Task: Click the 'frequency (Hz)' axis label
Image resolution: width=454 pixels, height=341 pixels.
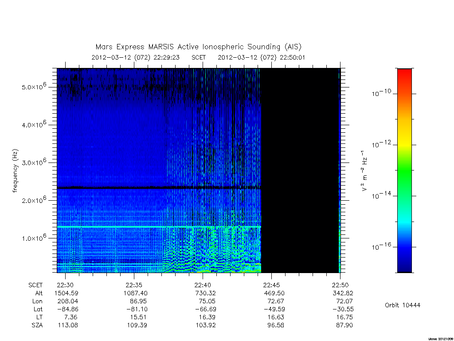Action: (x=16, y=170)
